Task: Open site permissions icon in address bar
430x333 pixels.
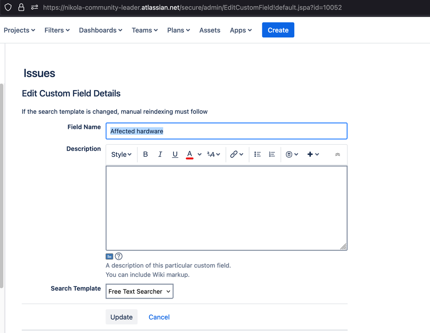Action: point(34,7)
